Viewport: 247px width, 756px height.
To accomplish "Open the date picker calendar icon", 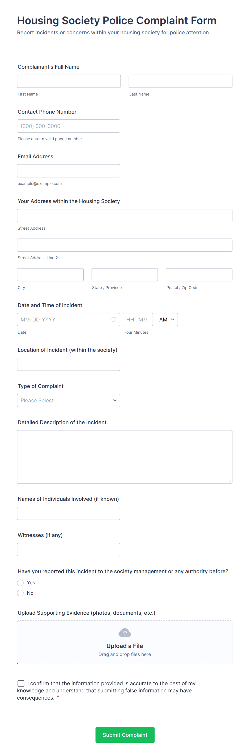I will pyautogui.click(x=114, y=319).
